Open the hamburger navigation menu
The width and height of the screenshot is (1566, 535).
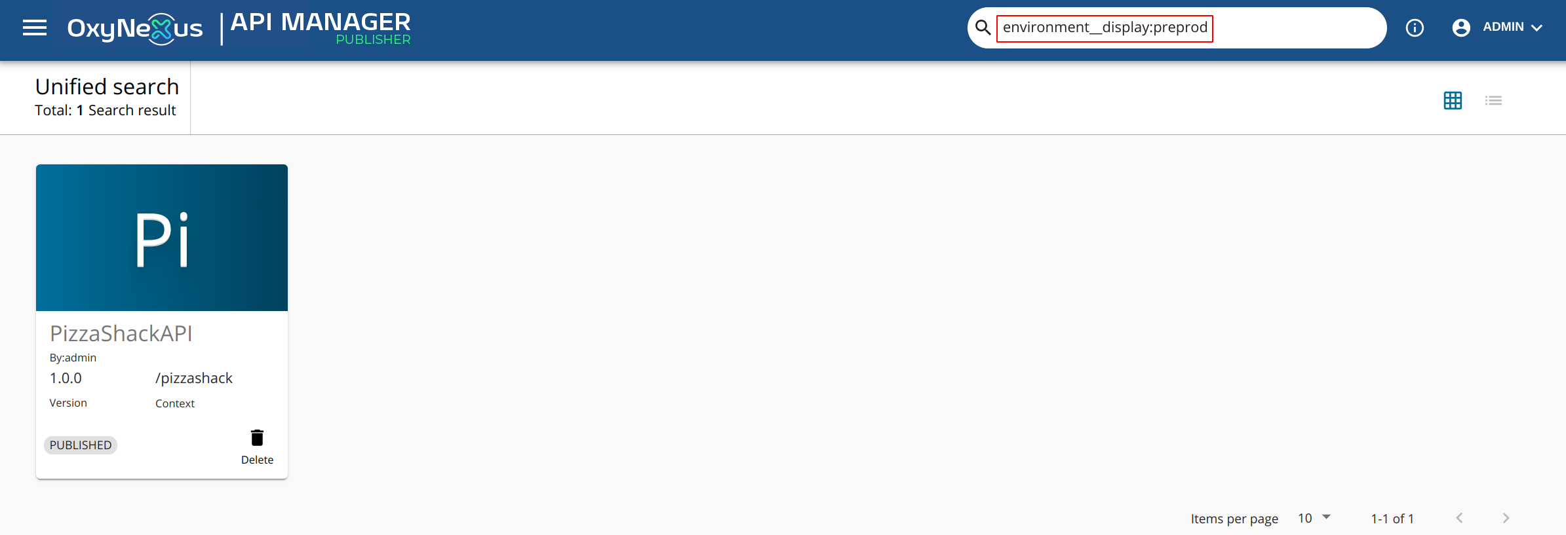(35, 28)
